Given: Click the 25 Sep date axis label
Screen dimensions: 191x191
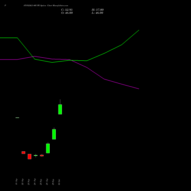Looking at the screenshot, I should (x=41, y=182).
